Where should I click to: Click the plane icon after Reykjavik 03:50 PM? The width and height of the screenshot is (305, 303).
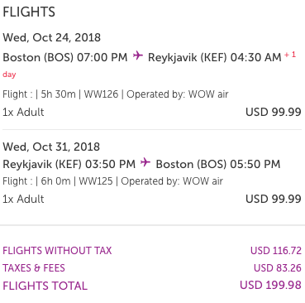pyautogui.click(x=145, y=162)
